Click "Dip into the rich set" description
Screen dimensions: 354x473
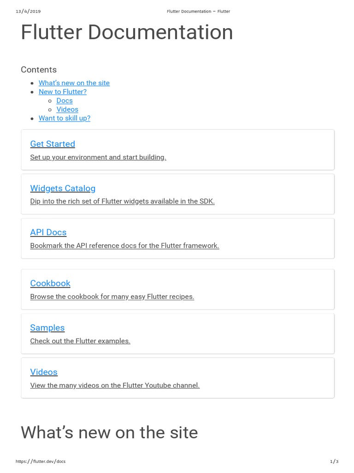click(x=122, y=201)
